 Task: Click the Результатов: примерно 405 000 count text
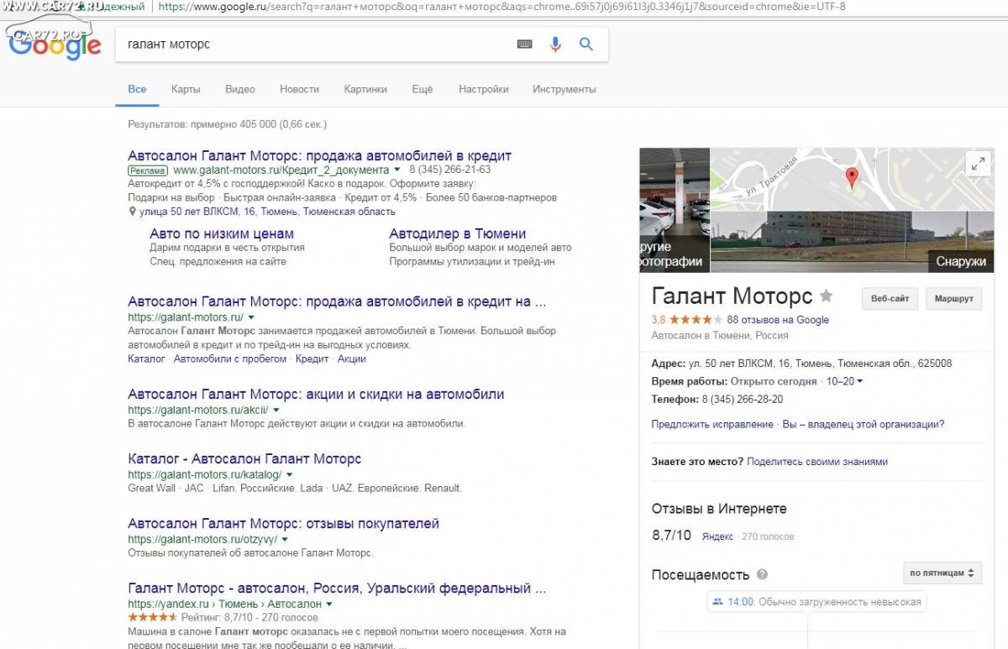[x=227, y=124]
